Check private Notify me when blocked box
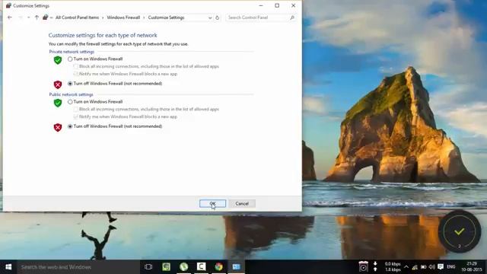Image resolution: width=487 pixels, height=274 pixels. (75, 74)
